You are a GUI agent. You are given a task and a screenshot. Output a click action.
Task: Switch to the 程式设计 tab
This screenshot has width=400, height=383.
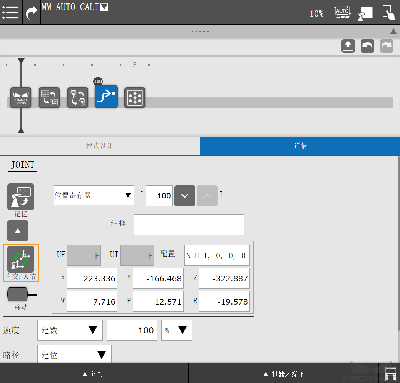pyautogui.click(x=100, y=146)
